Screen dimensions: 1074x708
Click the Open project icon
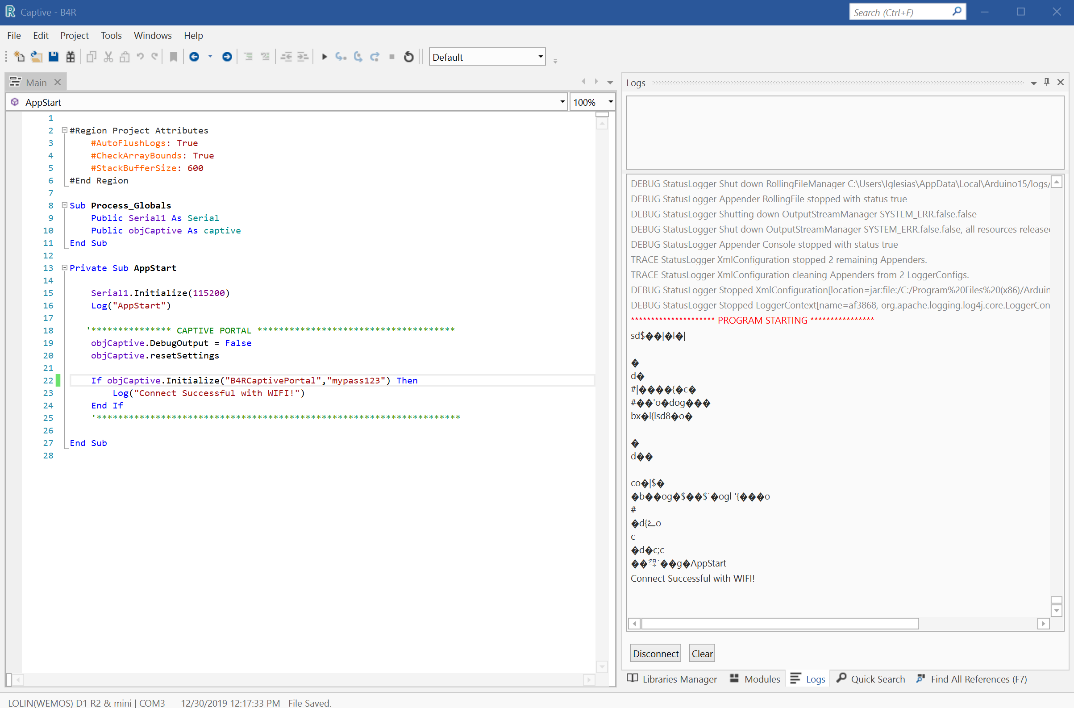(x=36, y=57)
